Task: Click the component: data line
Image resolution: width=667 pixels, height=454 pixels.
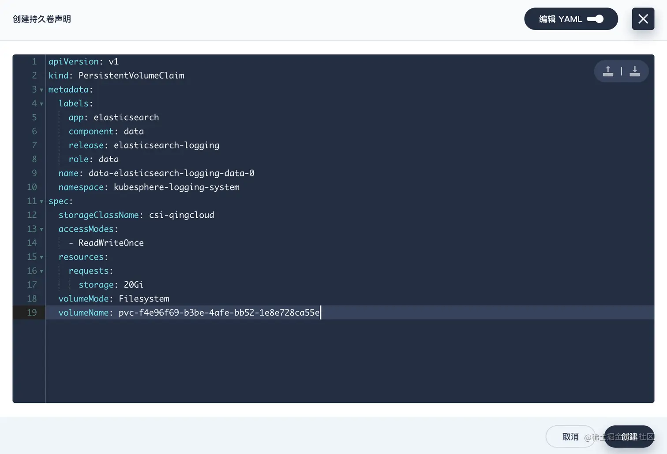Action: [106, 131]
